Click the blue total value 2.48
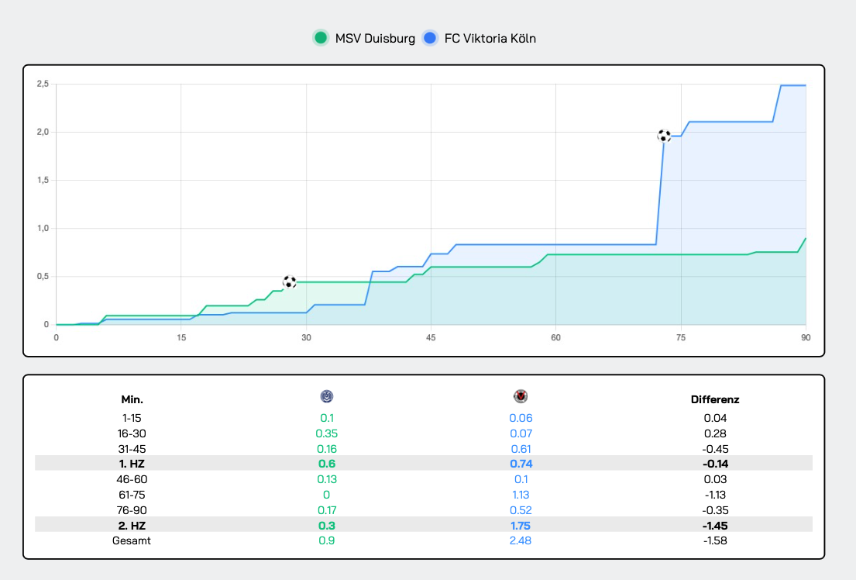The width and height of the screenshot is (856, 580). 521,540
